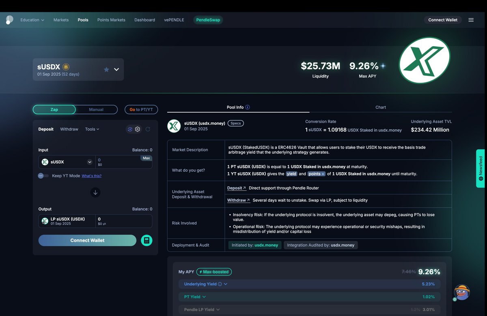This screenshot has width=487, height=316.
Task: Open the Pepe chat mascot icon
Action: pos(461,292)
